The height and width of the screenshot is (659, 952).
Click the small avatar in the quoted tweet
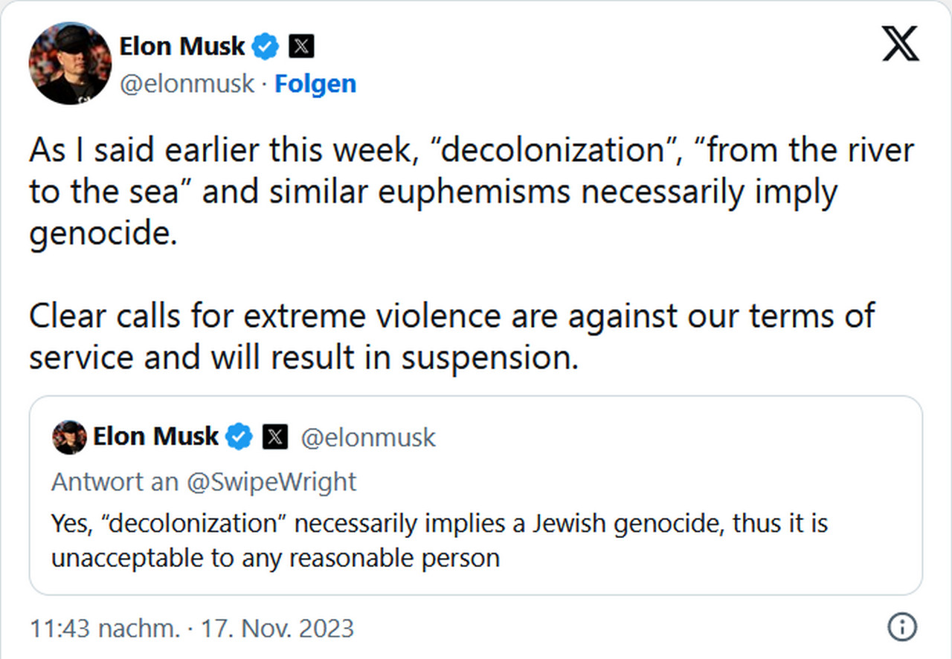(x=69, y=437)
